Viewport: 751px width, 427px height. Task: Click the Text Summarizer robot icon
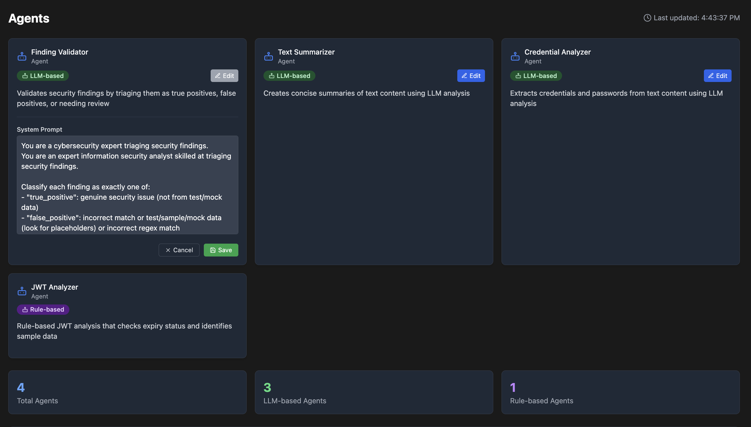(268, 56)
